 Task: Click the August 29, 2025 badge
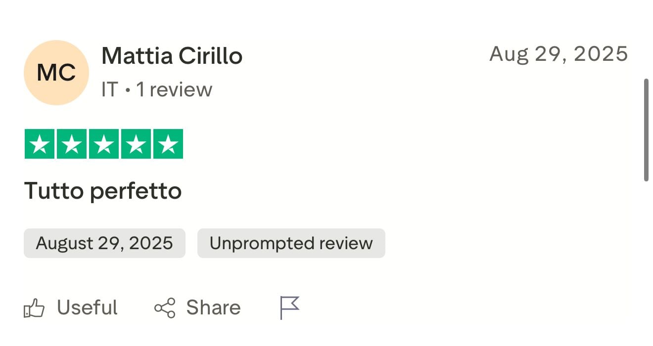[104, 243]
